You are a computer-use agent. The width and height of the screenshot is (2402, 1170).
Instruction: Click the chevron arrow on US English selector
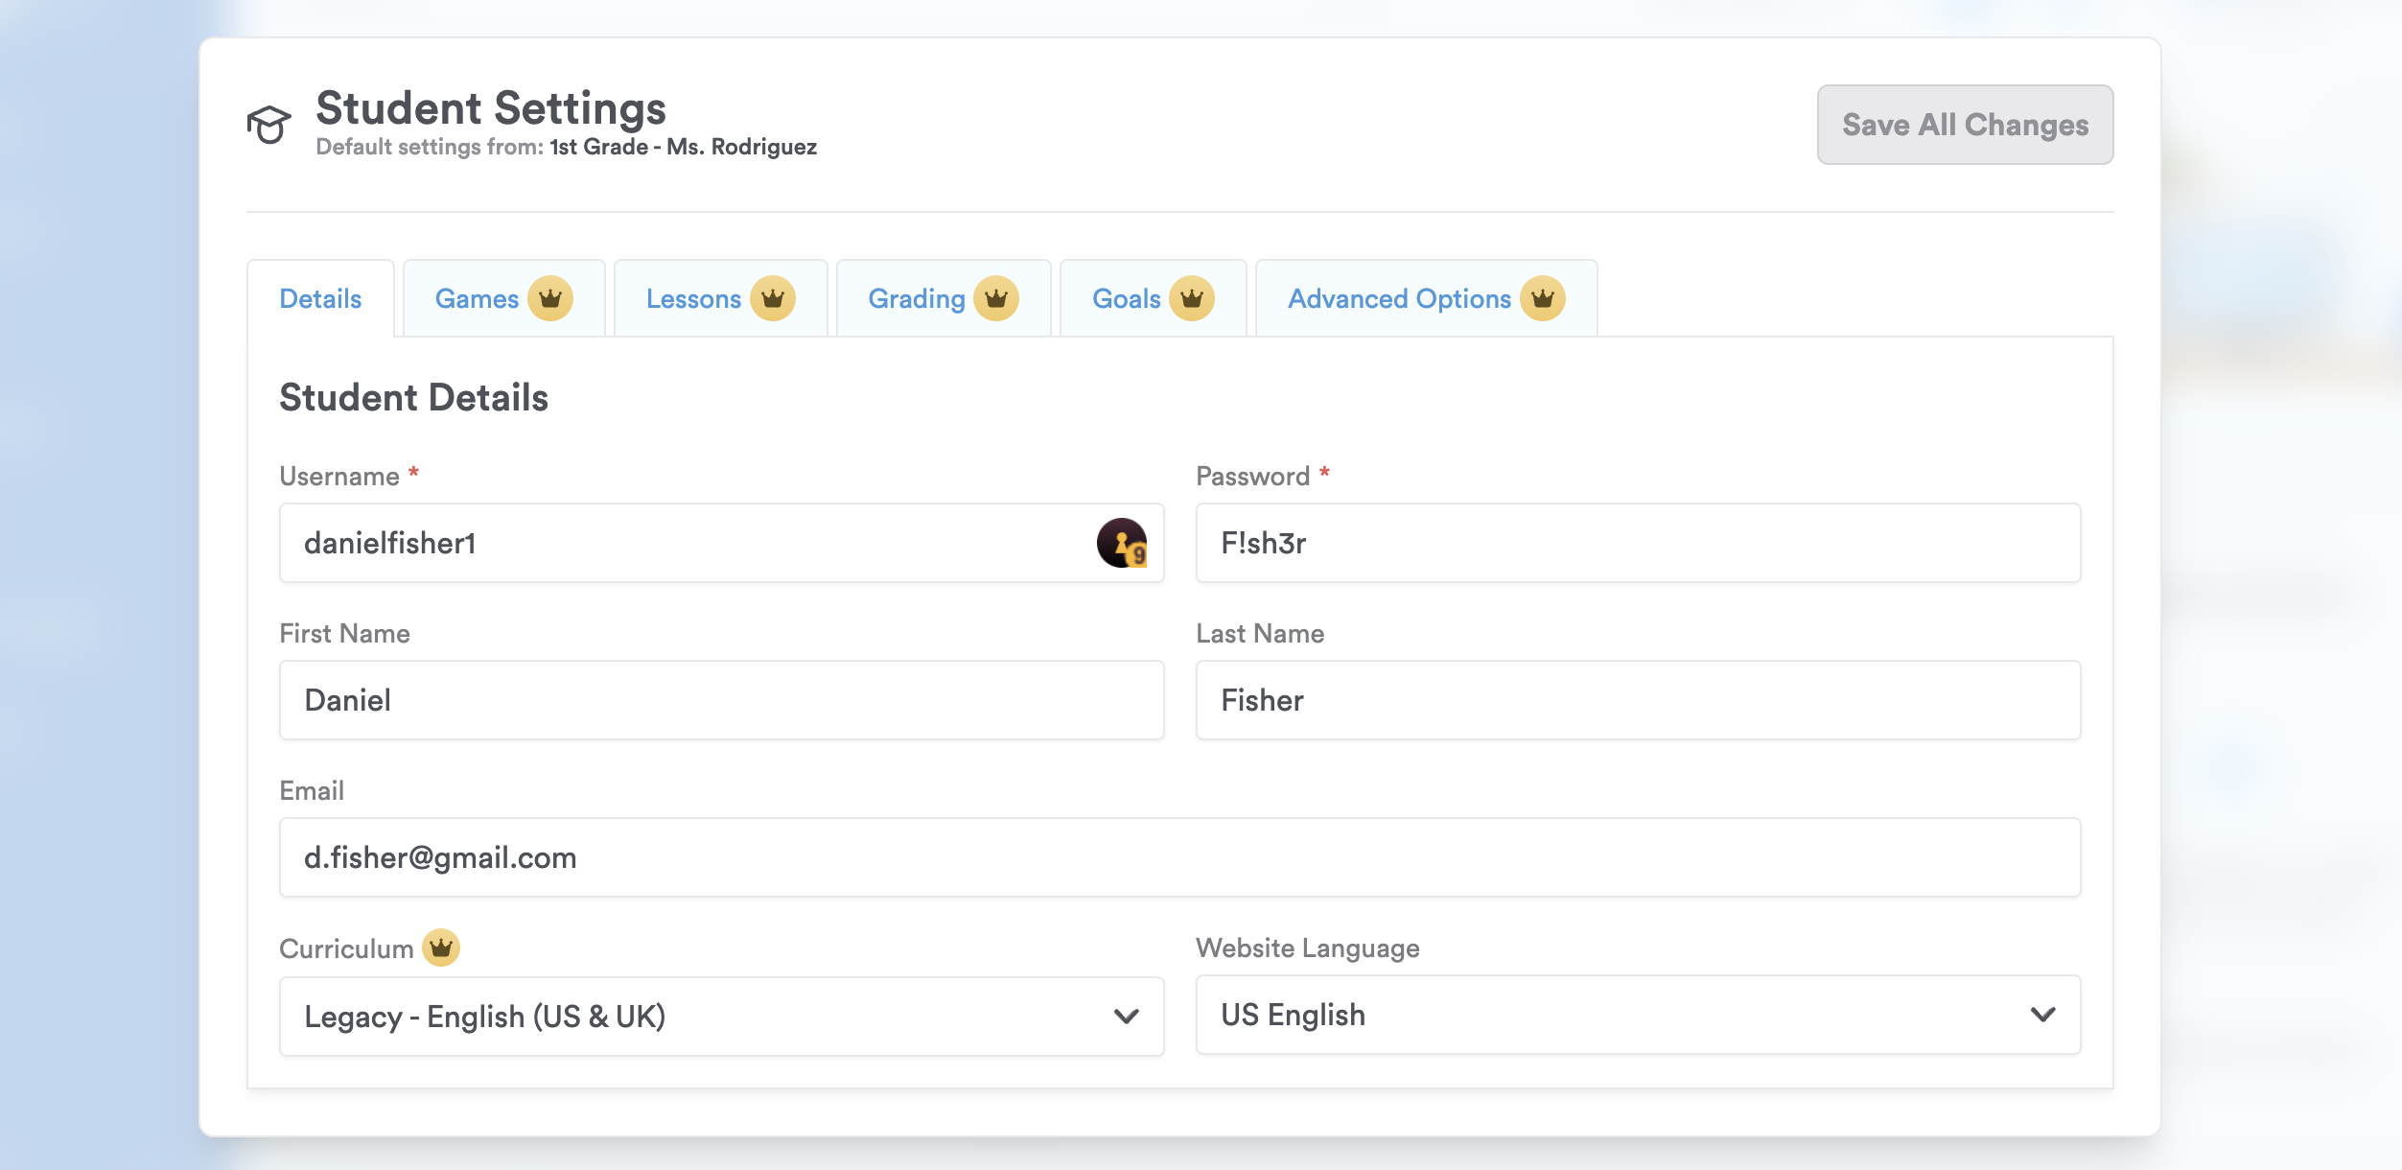[x=2042, y=1015]
